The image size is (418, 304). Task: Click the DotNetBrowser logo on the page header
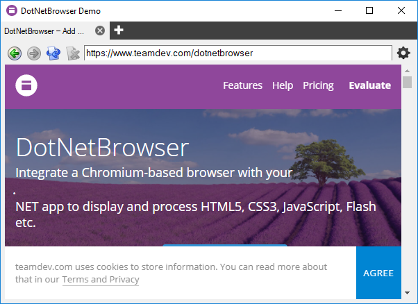[26, 85]
